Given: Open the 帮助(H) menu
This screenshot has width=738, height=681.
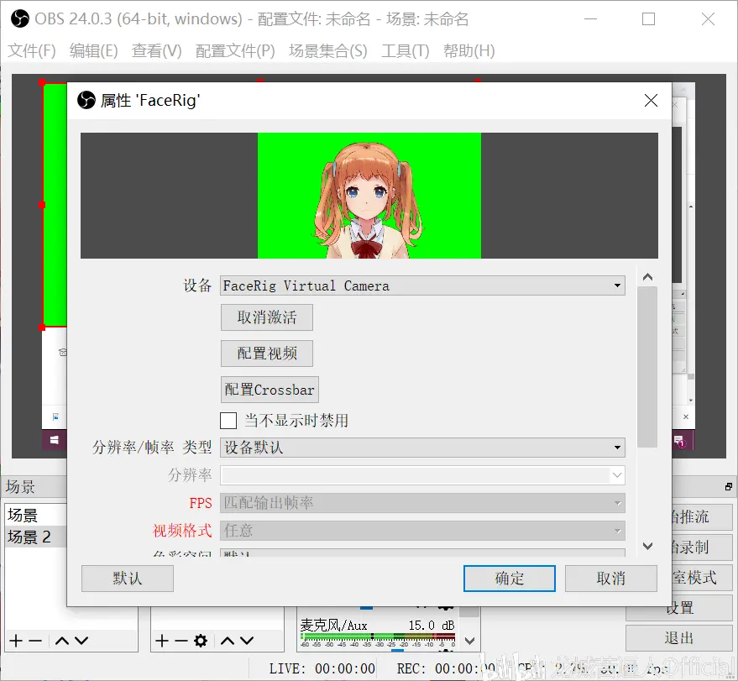Looking at the screenshot, I should [x=469, y=50].
